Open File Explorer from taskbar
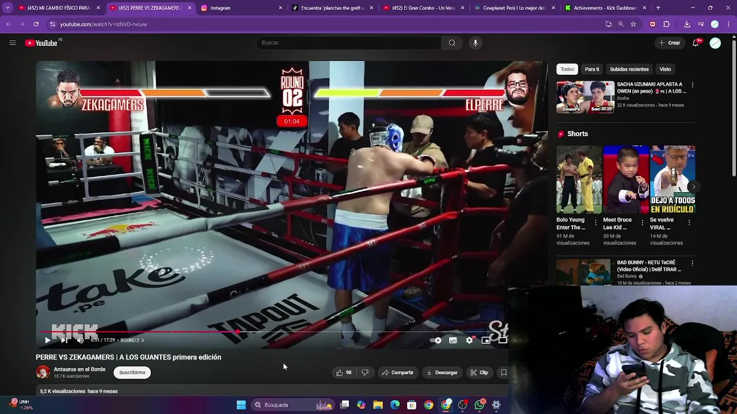 [378, 405]
